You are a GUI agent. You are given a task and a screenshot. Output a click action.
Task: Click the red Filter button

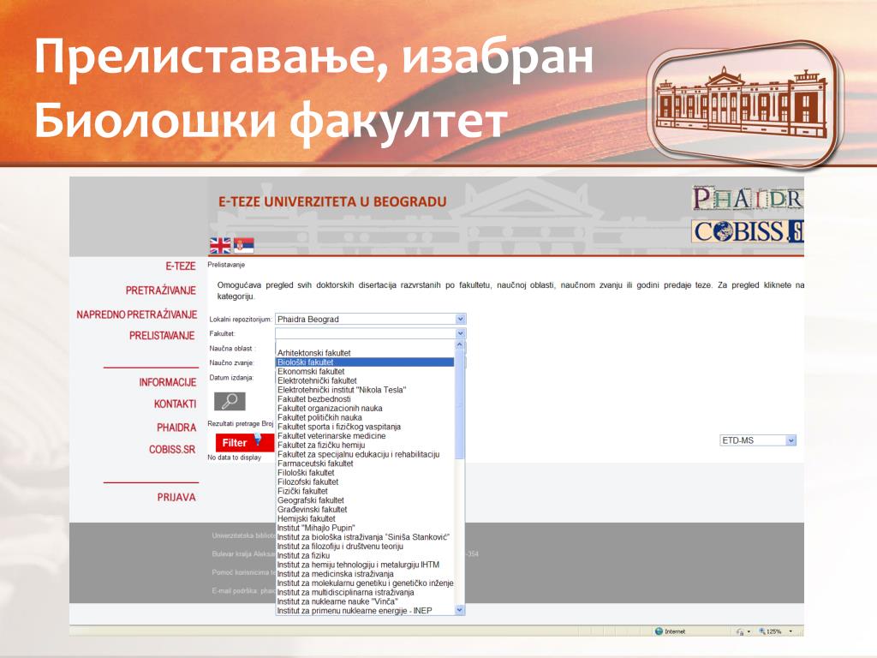click(244, 443)
